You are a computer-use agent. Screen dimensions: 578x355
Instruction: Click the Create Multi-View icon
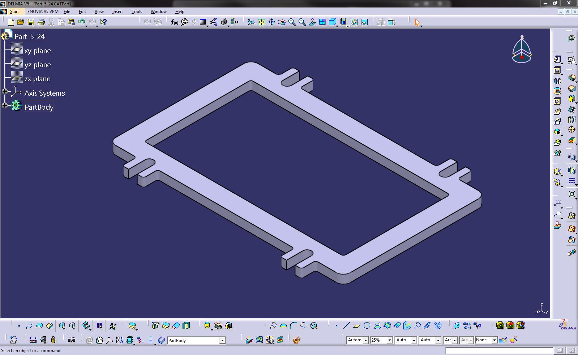(x=322, y=22)
